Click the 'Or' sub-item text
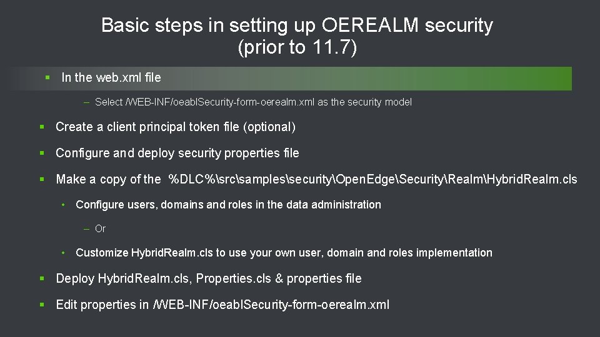This screenshot has width=600, height=337. 100,229
